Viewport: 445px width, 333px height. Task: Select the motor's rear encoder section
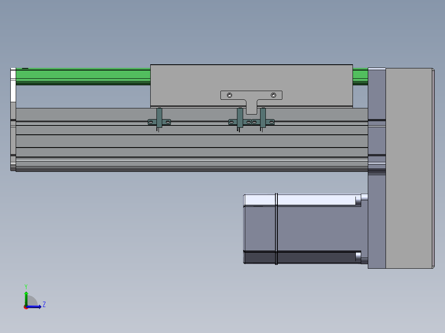pyautogui.click(x=260, y=229)
